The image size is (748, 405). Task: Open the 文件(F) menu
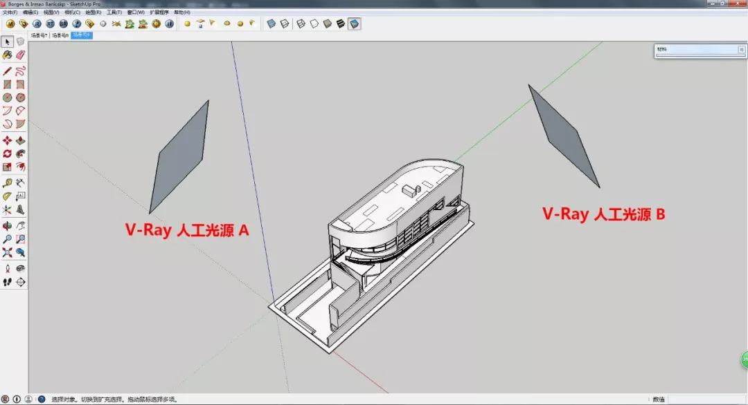tap(10, 12)
